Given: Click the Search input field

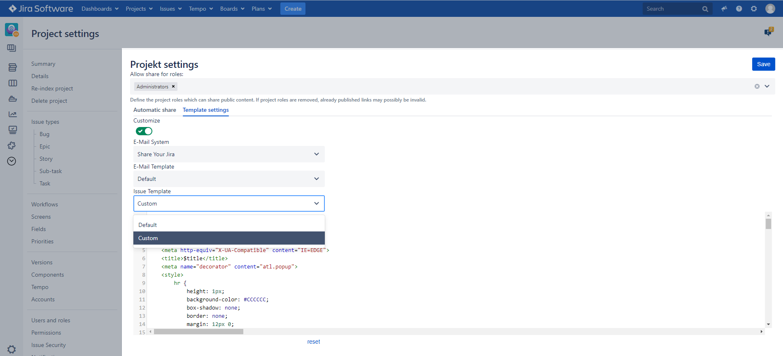Looking at the screenshot, I should 672,9.
